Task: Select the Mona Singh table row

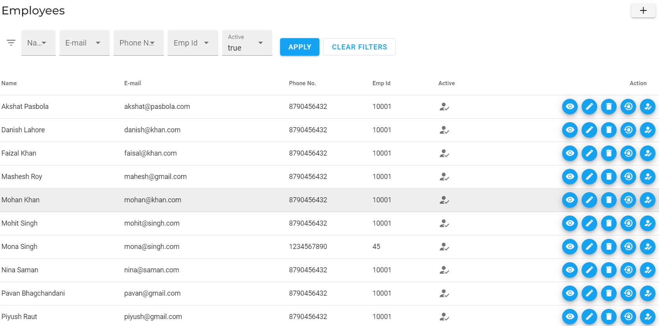Action: (x=233, y=247)
